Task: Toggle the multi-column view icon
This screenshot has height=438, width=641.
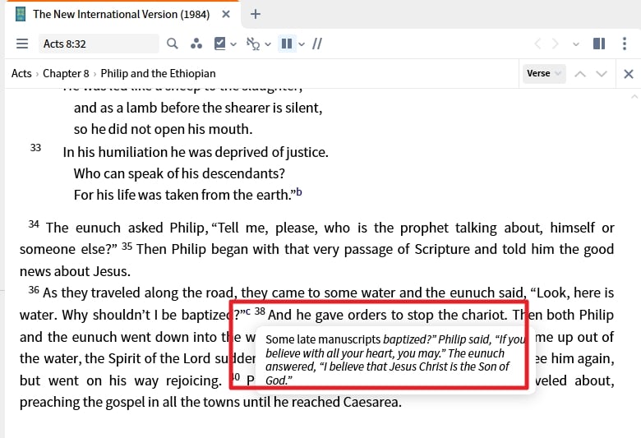Action: point(287,44)
